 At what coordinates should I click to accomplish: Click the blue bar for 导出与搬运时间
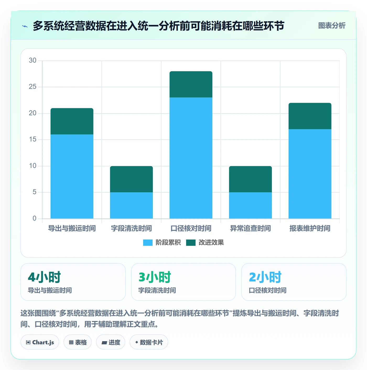click(x=72, y=176)
